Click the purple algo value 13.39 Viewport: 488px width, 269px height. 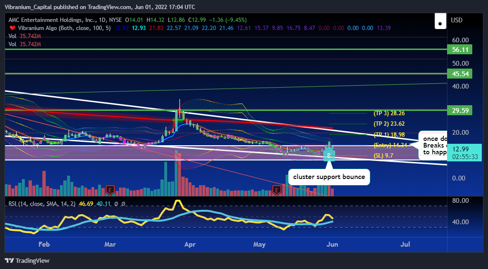(x=383, y=28)
